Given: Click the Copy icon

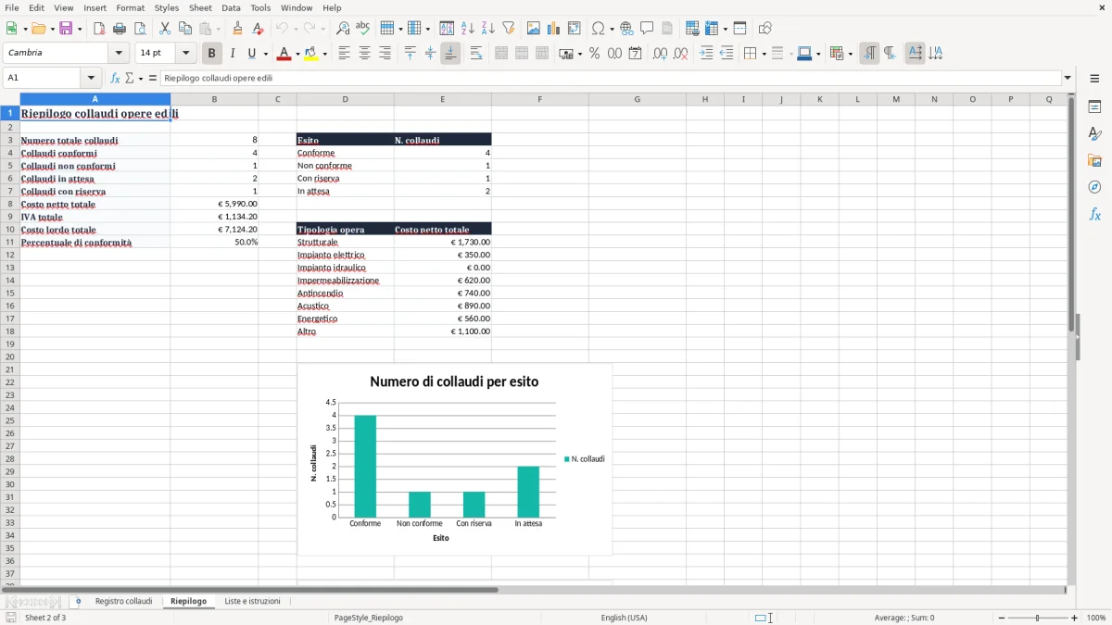Looking at the screenshot, I should click(185, 29).
